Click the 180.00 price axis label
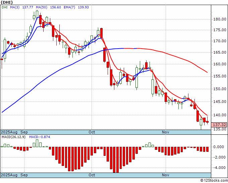Image resolution: width=228 pixels, height=183 pixels. pos(220,19)
